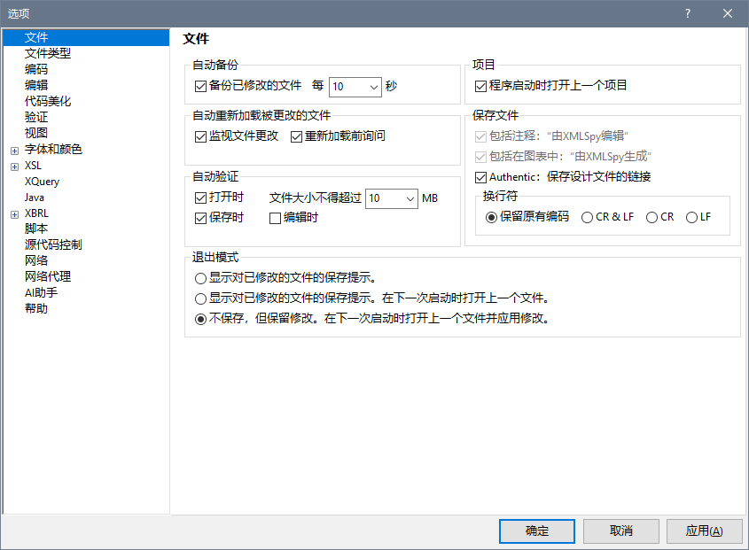Click the 应用(A) button
The image size is (749, 550).
[704, 531]
